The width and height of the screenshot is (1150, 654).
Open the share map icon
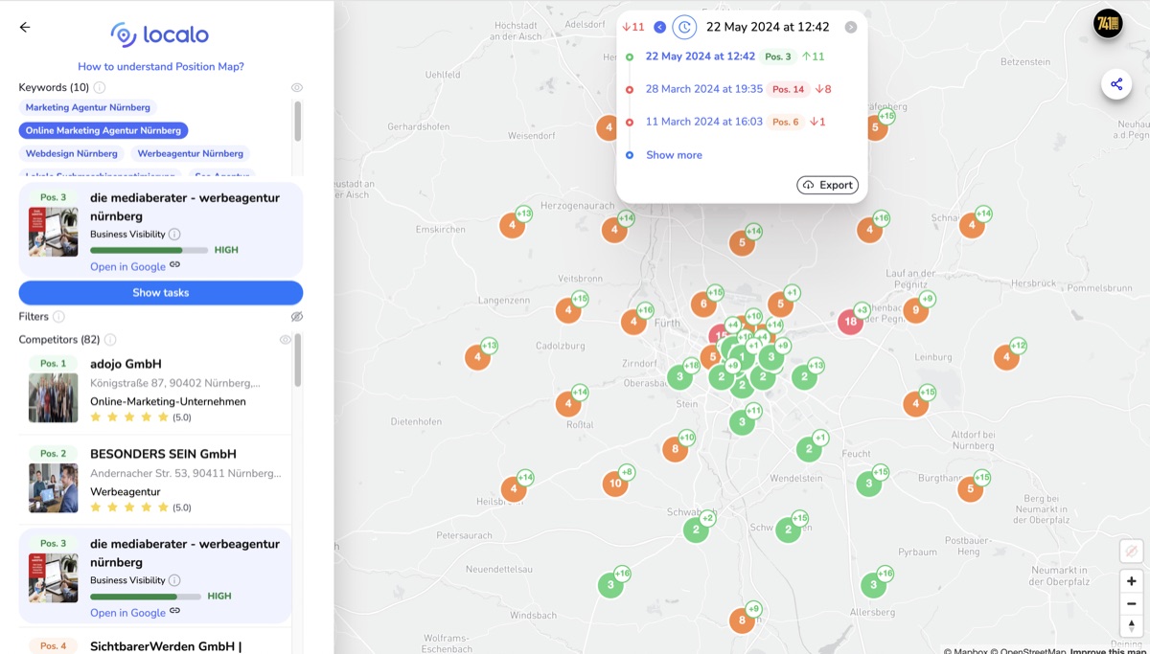pyautogui.click(x=1116, y=84)
